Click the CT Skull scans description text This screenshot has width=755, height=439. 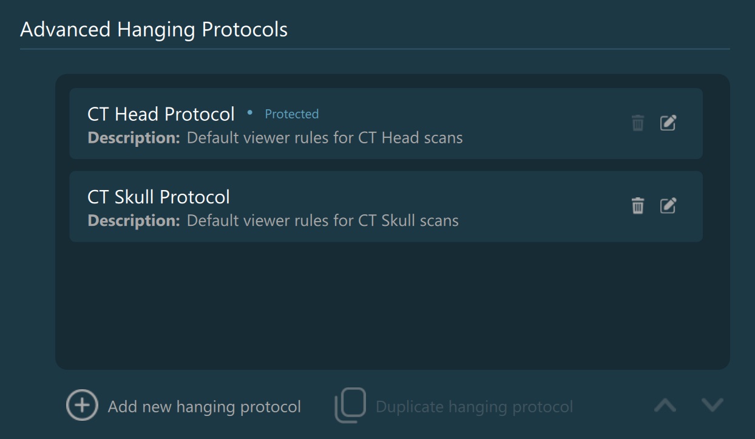pyautogui.click(x=322, y=220)
